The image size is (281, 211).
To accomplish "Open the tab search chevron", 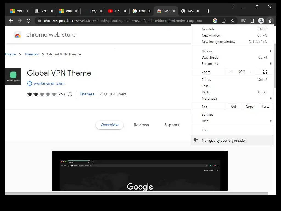I will [232, 7].
